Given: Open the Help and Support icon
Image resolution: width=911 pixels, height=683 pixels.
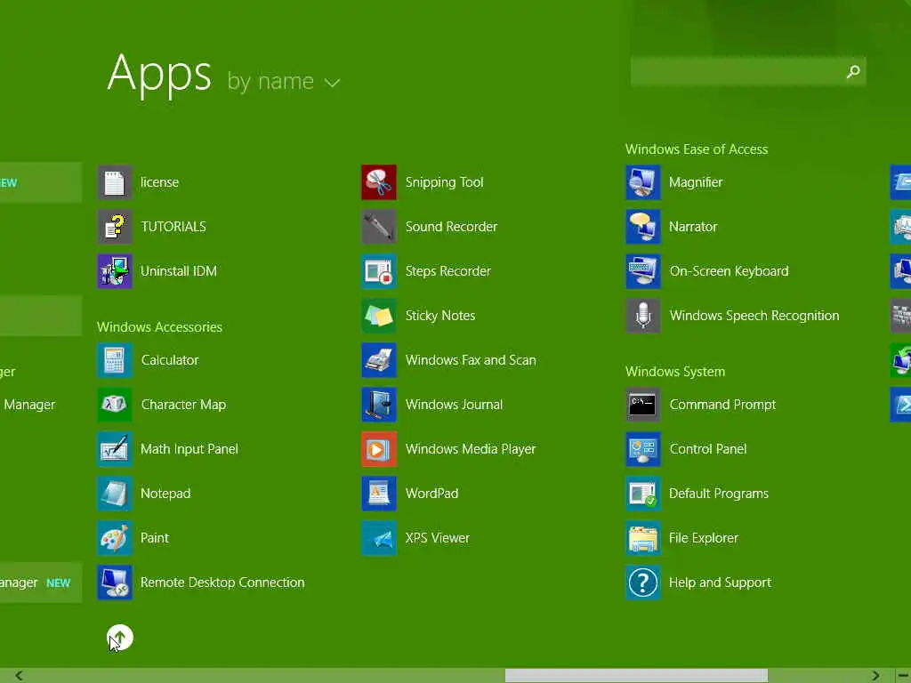Looking at the screenshot, I should (x=643, y=583).
